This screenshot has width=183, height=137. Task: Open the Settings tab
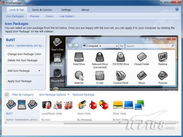[66, 10]
